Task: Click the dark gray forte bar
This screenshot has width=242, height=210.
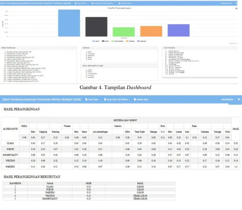Action: 96,27
